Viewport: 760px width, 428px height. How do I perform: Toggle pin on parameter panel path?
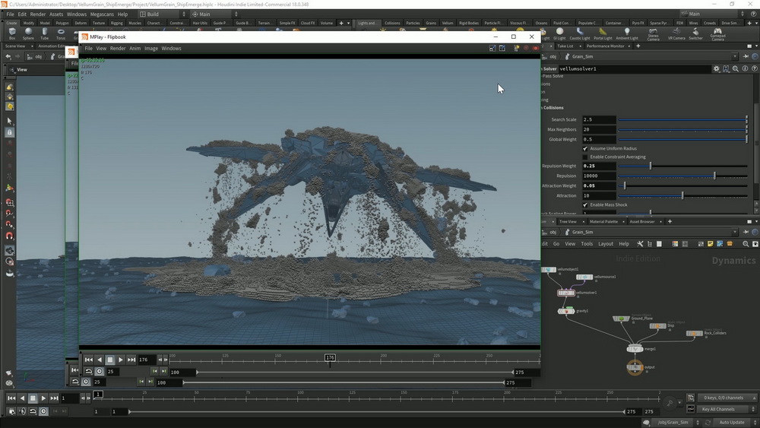point(746,57)
